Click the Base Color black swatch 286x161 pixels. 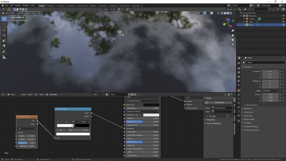click(x=151, y=105)
